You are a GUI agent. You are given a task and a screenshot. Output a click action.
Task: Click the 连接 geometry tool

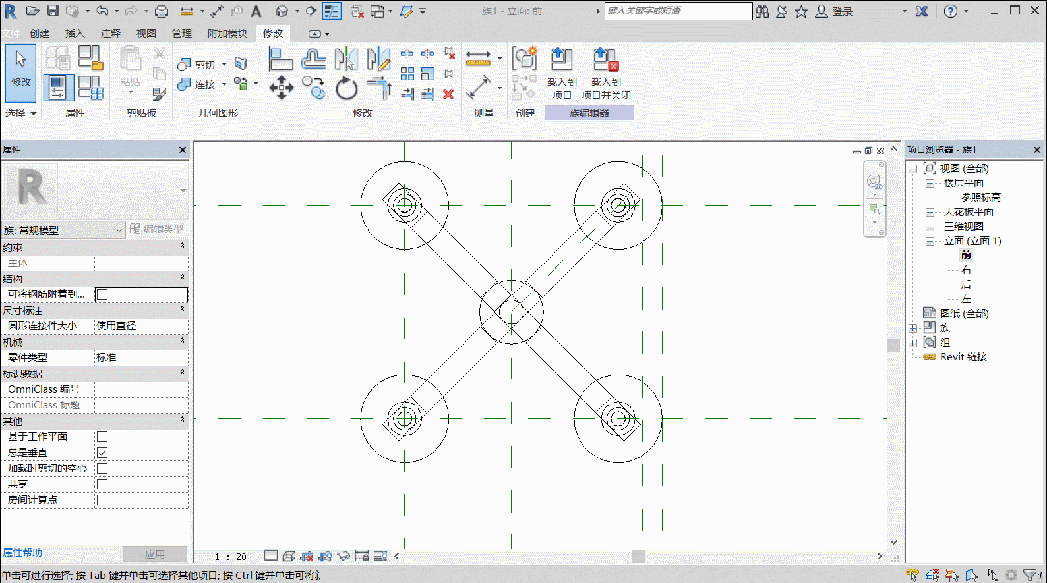pos(197,84)
